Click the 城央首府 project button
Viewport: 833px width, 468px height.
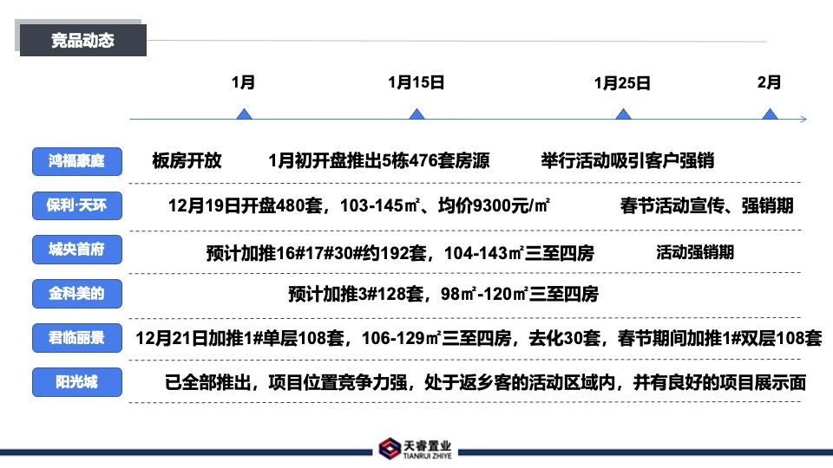(x=77, y=250)
